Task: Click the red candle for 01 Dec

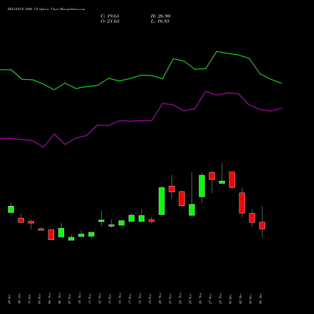Action: pos(232,180)
